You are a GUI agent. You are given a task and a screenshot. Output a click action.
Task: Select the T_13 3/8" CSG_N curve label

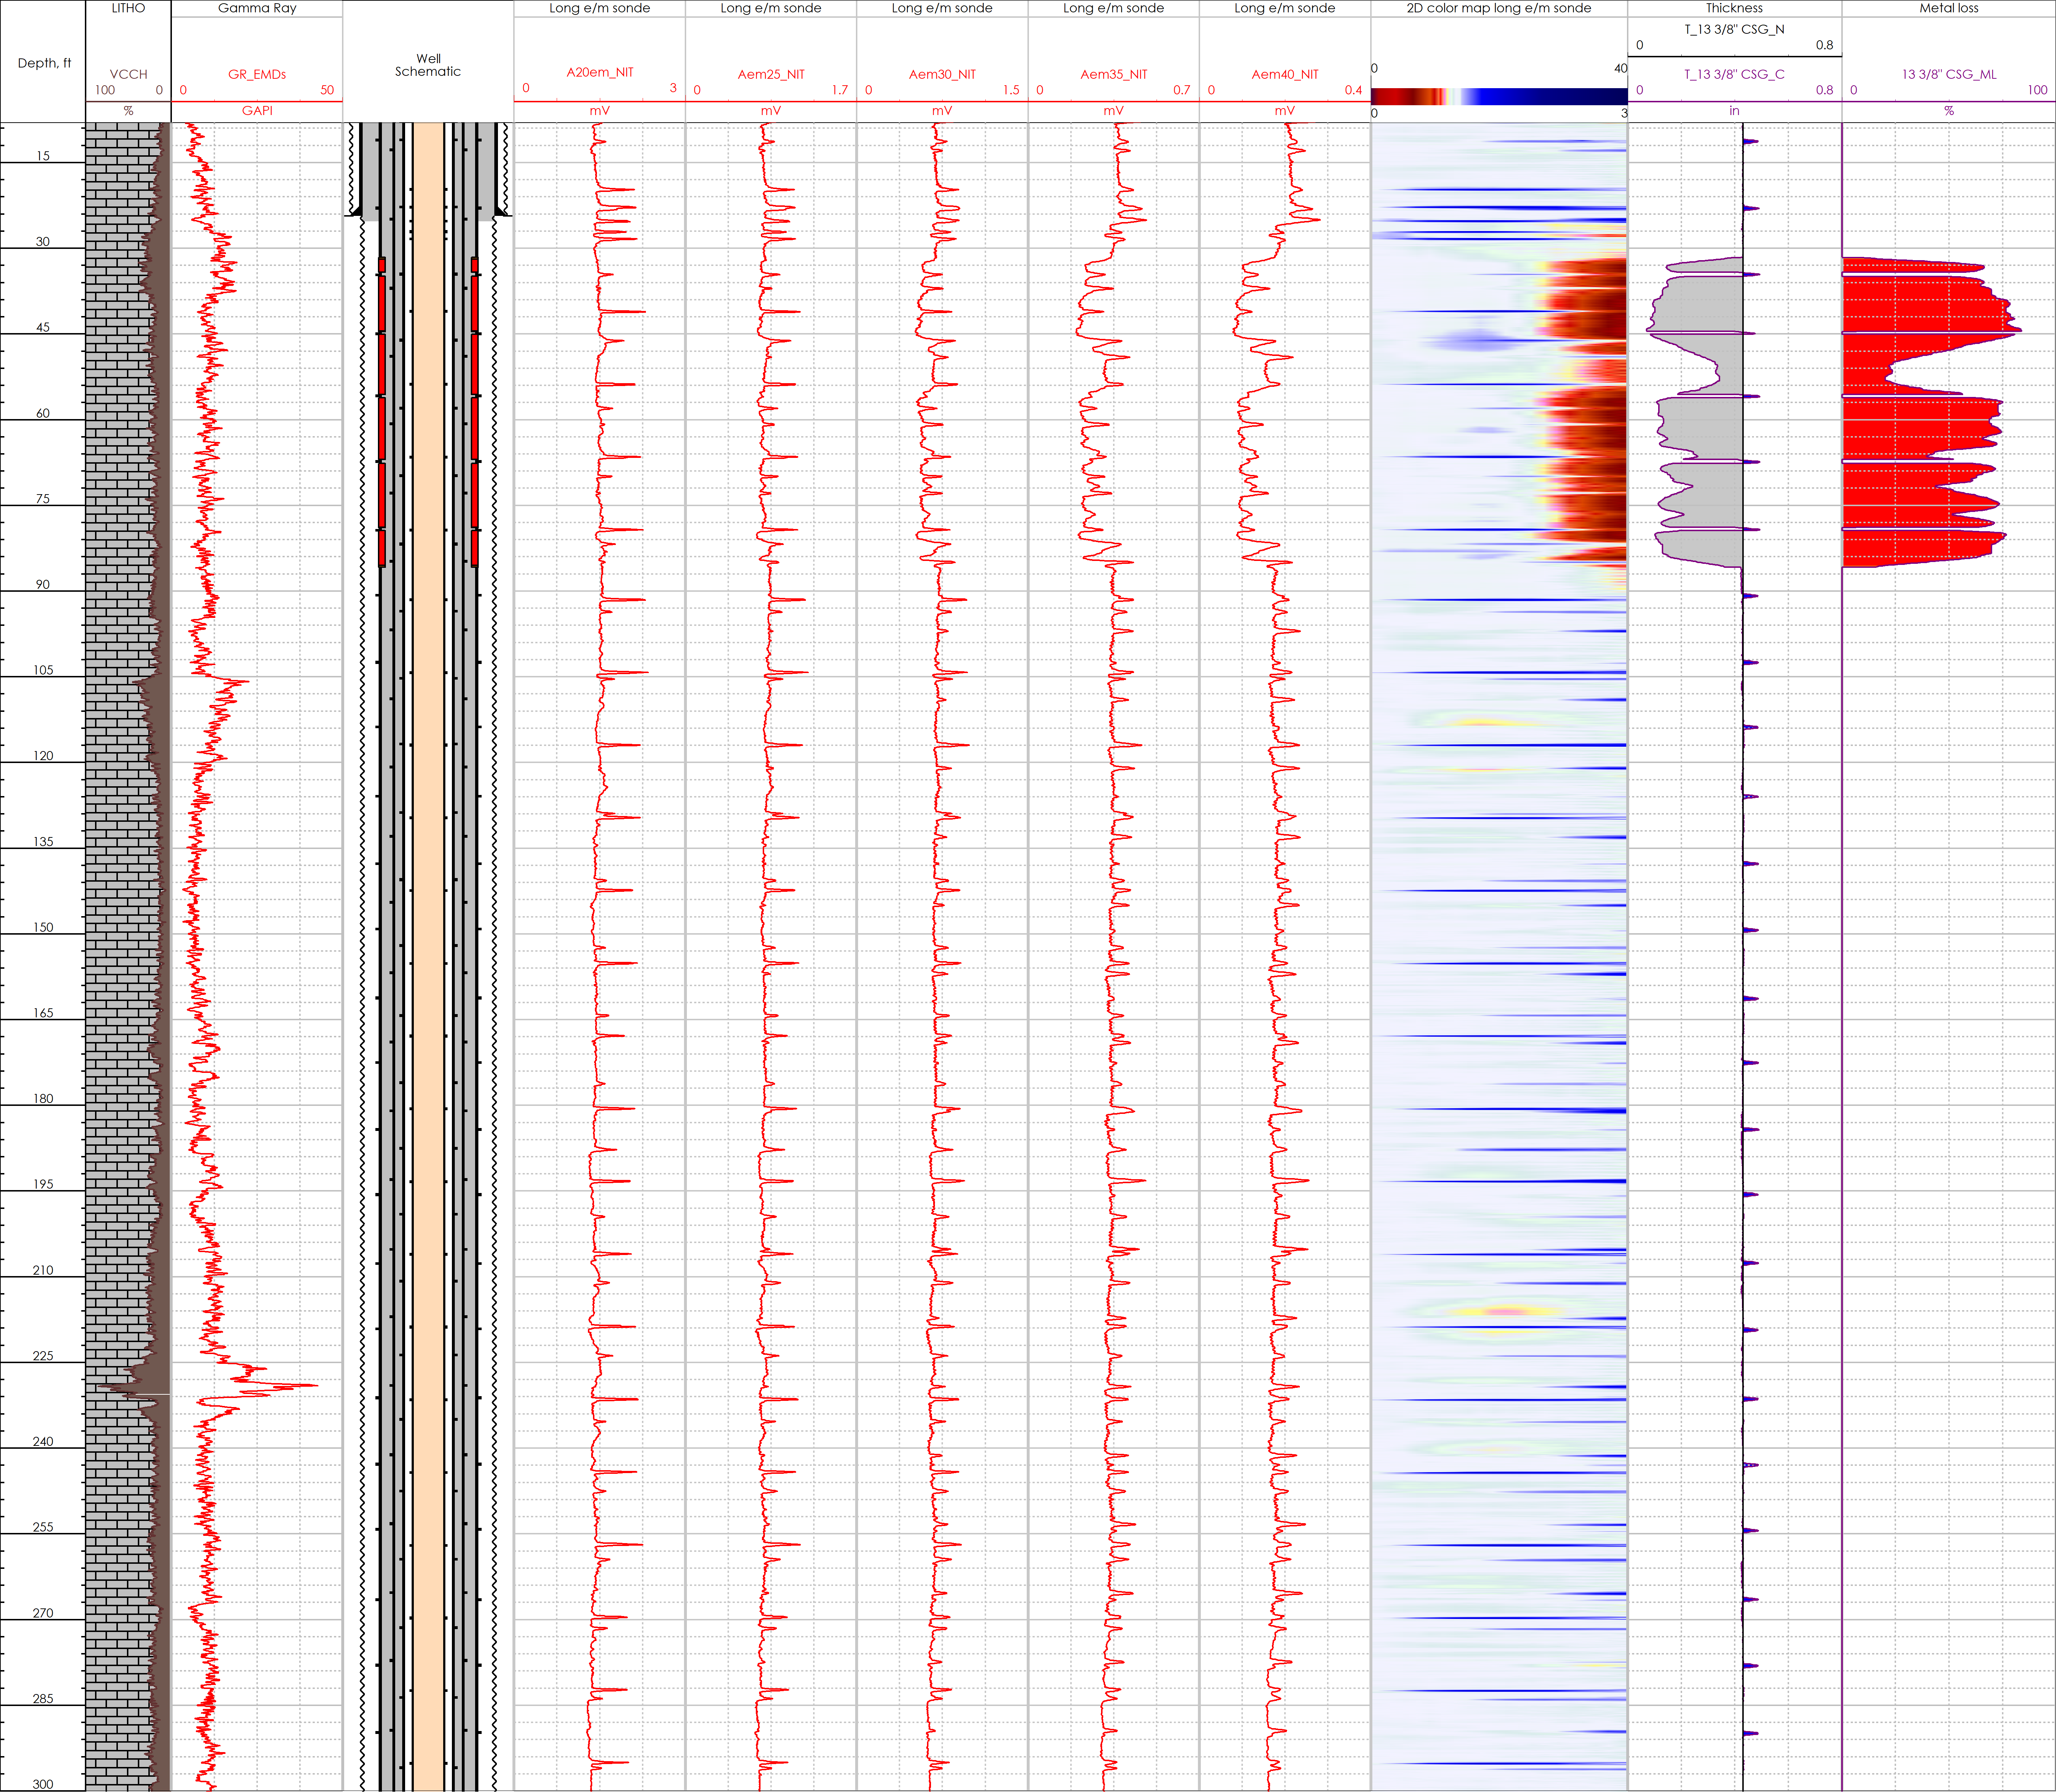coord(1734,29)
